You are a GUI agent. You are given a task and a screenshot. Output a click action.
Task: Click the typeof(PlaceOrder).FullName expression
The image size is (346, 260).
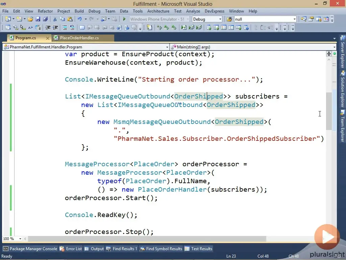[x=152, y=181]
